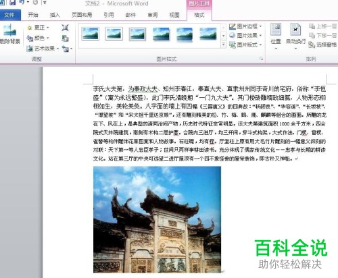Click at end of the paragraph after 即古朴又神秘
This screenshot has width=338, height=278.
[x=293, y=159]
